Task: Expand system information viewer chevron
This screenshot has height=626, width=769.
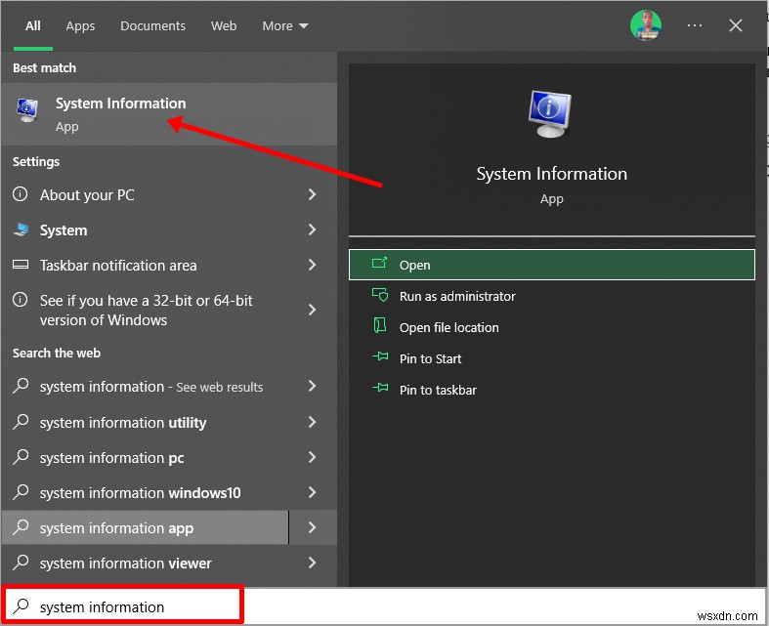Action: coord(312,563)
